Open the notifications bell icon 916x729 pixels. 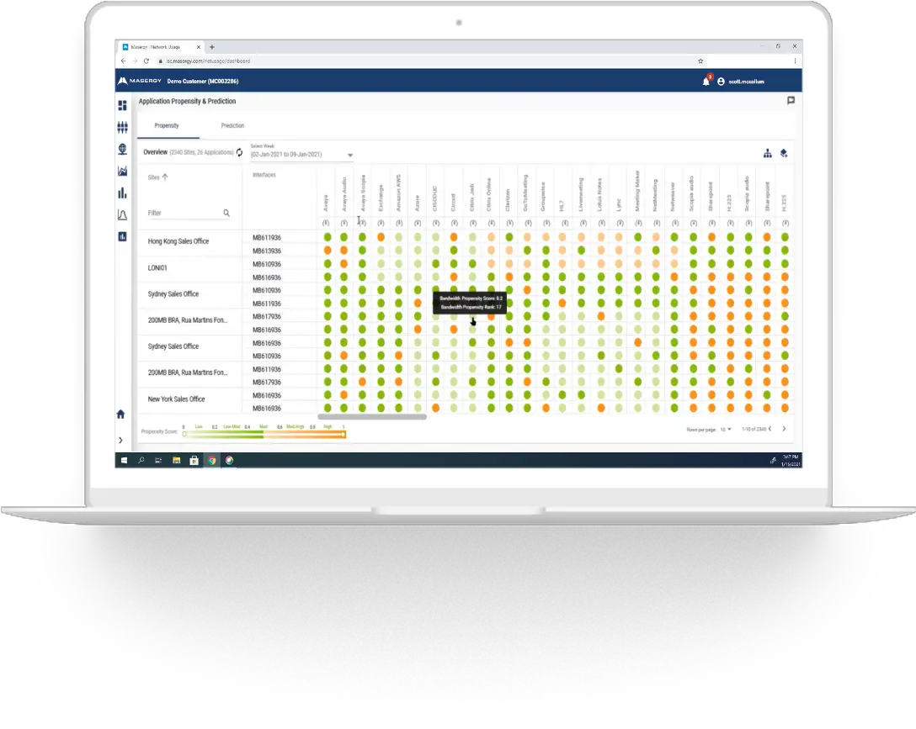point(706,81)
